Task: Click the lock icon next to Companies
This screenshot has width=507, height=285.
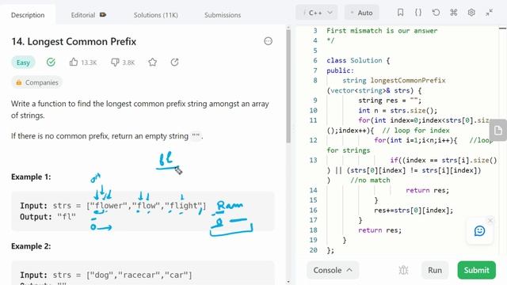Action: pyautogui.click(x=19, y=82)
